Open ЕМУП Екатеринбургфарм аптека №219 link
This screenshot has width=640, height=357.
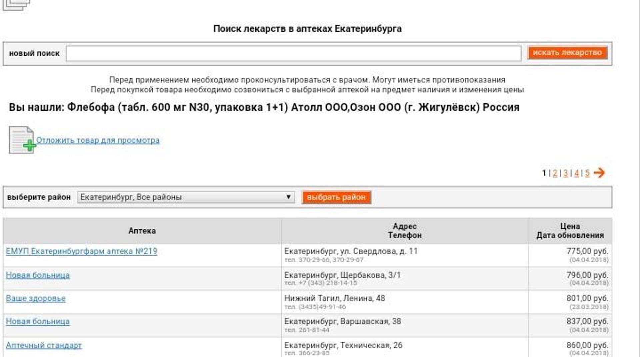pyautogui.click(x=82, y=251)
